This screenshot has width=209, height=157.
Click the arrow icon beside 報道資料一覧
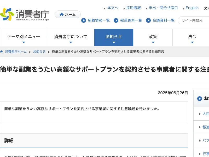[x=116, y=20]
